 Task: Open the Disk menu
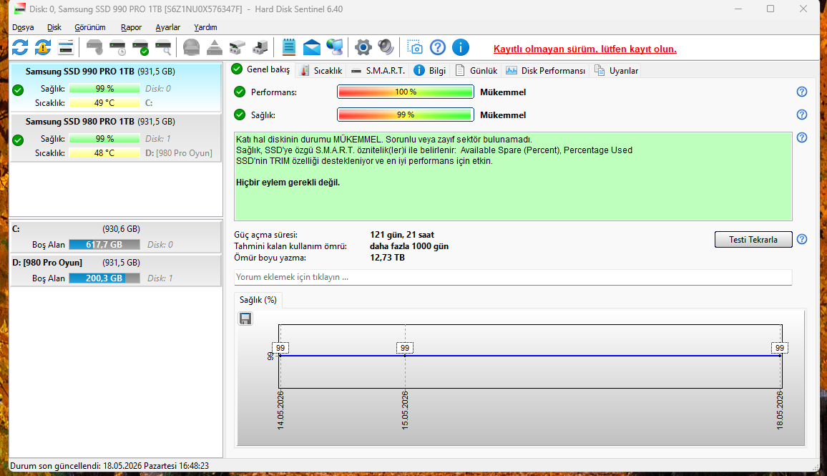(54, 27)
